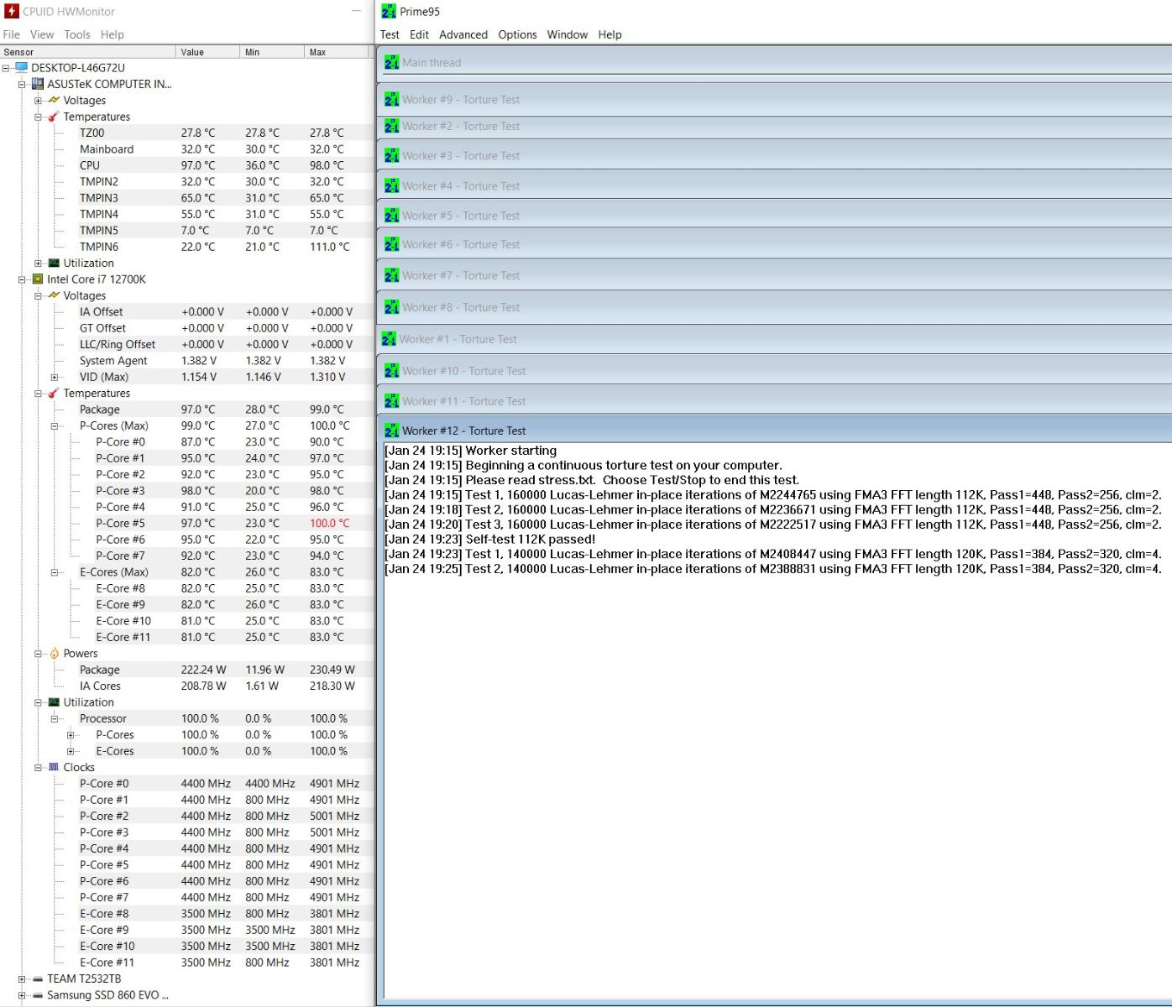Click the Worker #9 Torture Test icon
The height and width of the screenshot is (1007, 1172).
391,99
